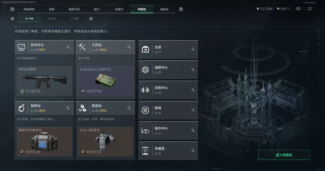Click magnifier on 防具台 card
This screenshot has height=171, width=325.
[129, 108]
